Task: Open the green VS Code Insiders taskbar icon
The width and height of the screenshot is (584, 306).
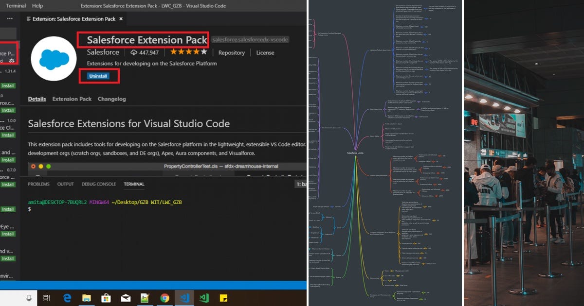Action: click(x=204, y=298)
